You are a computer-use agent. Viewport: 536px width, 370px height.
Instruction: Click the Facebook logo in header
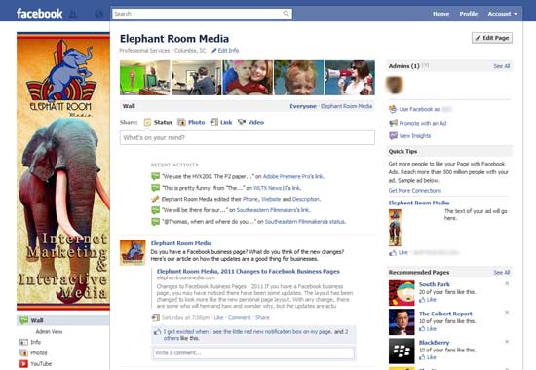39,14
